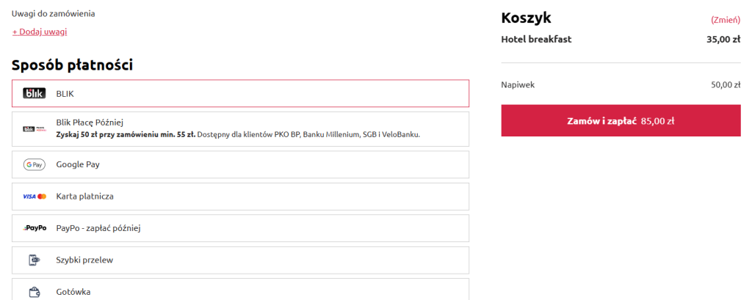Select Google Pay as payment

240,164
